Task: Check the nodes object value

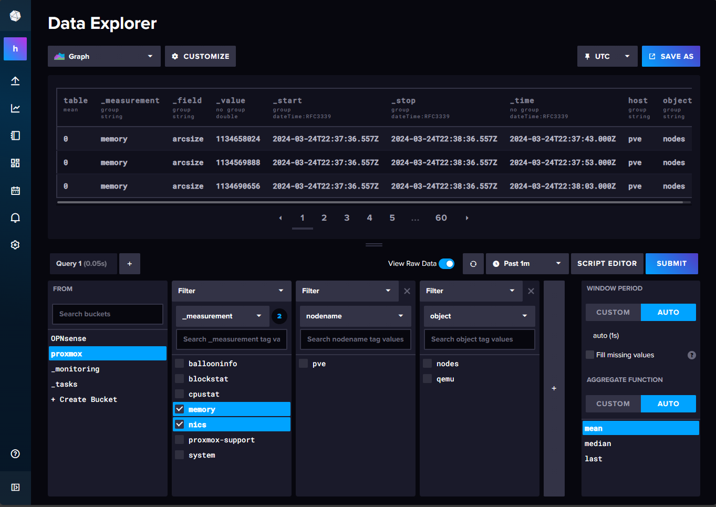Action: tap(428, 364)
